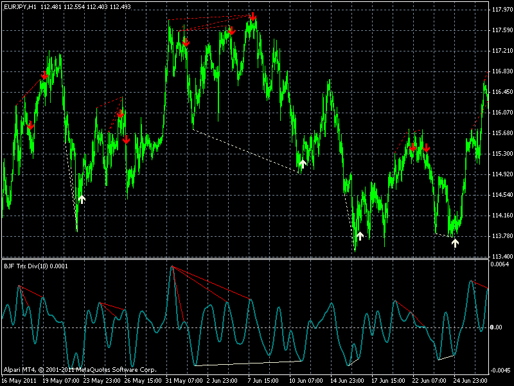Click the 115.300 price label

tap(502, 154)
